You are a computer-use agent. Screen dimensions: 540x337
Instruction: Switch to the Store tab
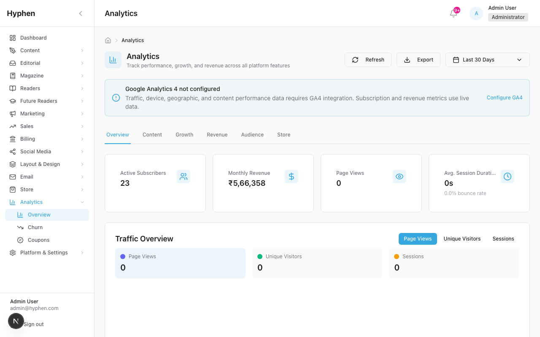(x=284, y=135)
